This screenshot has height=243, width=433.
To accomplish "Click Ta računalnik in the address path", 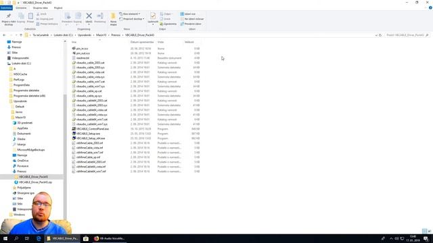I will pos(41,35).
